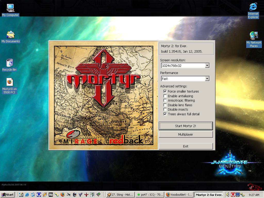Toggle Trees always full detail checkbox
The height and width of the screenshot is (198, 264).
coord(165,114)
